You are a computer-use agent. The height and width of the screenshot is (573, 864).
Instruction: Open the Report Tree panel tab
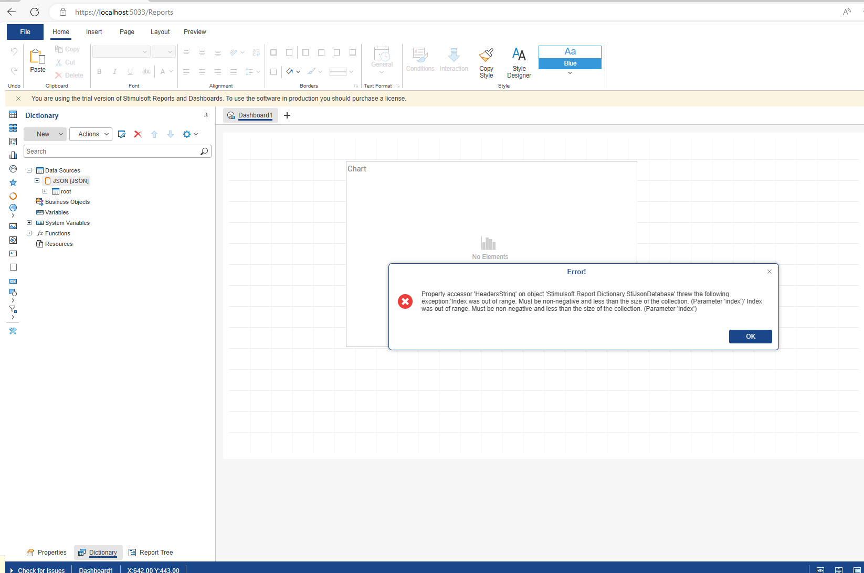click(x=151, y=553)
